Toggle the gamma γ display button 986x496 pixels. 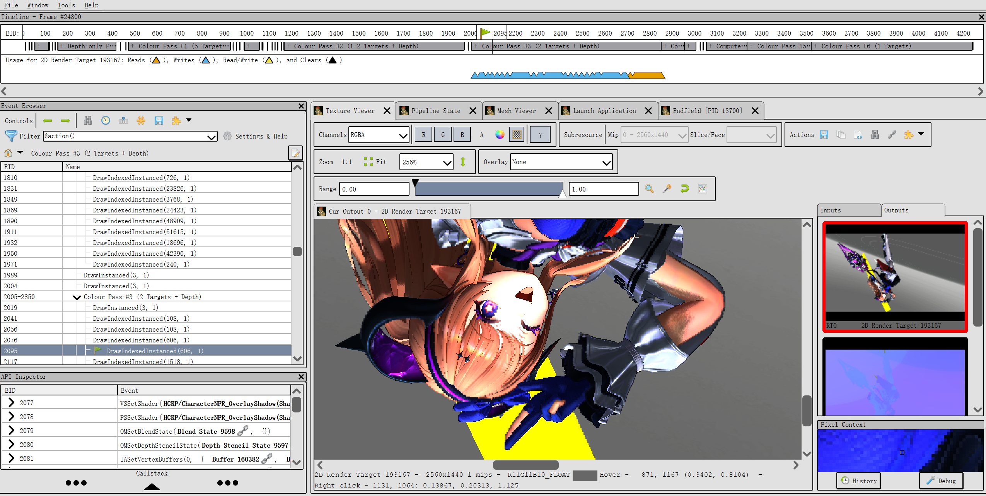pos(540,135)
